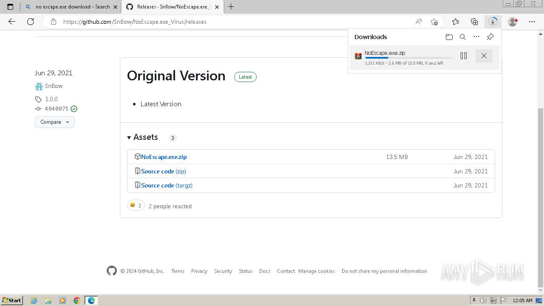Refresh the current page
This screenshot has height=306, width=544.
[31, 22]
